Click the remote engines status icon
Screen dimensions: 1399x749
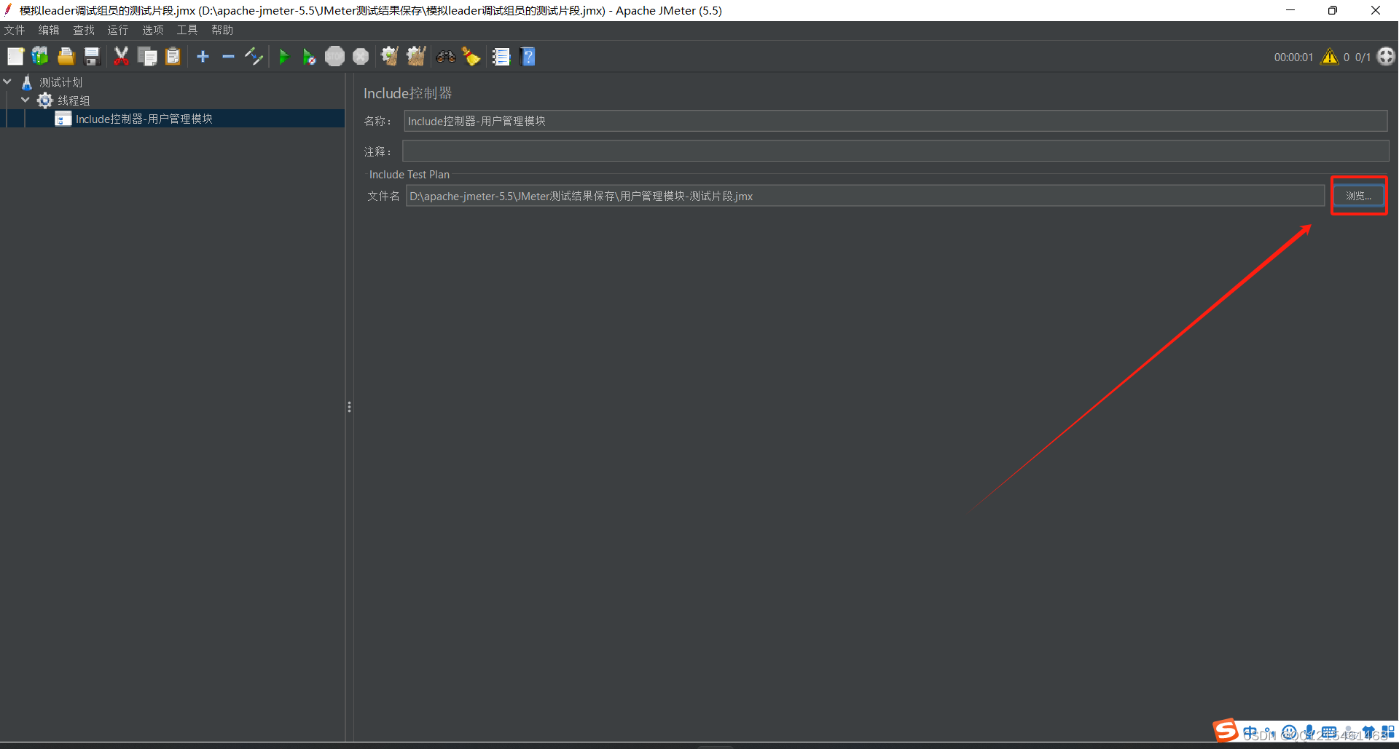(1386, 57)
